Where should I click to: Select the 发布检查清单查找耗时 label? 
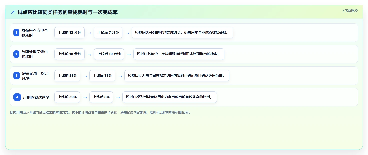[x=35, y=33]
